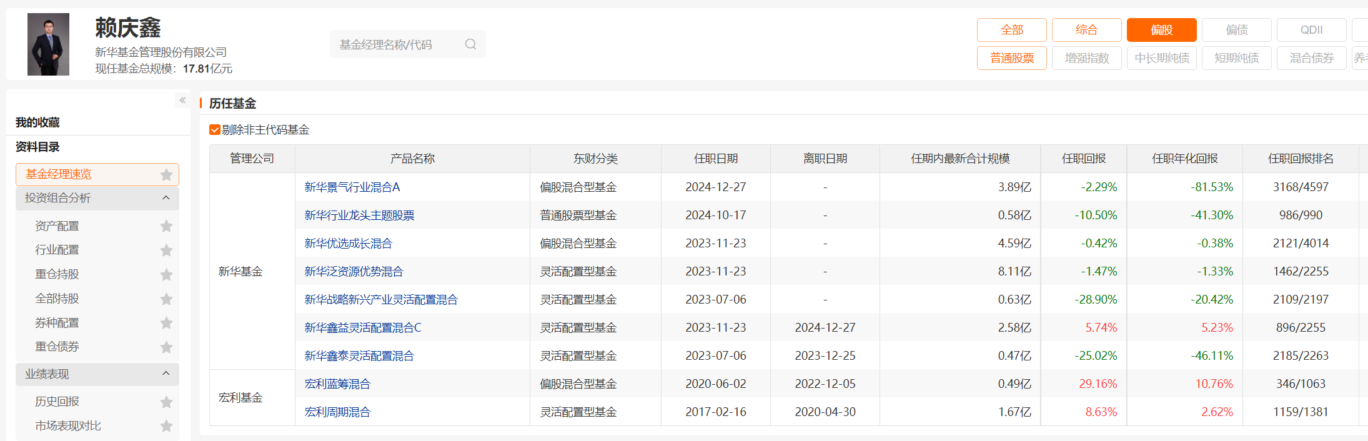The width and height of the screenshot is (1368, 441).
Task: Click the 986/990 ranking cell
Action: pos(1301,215)
